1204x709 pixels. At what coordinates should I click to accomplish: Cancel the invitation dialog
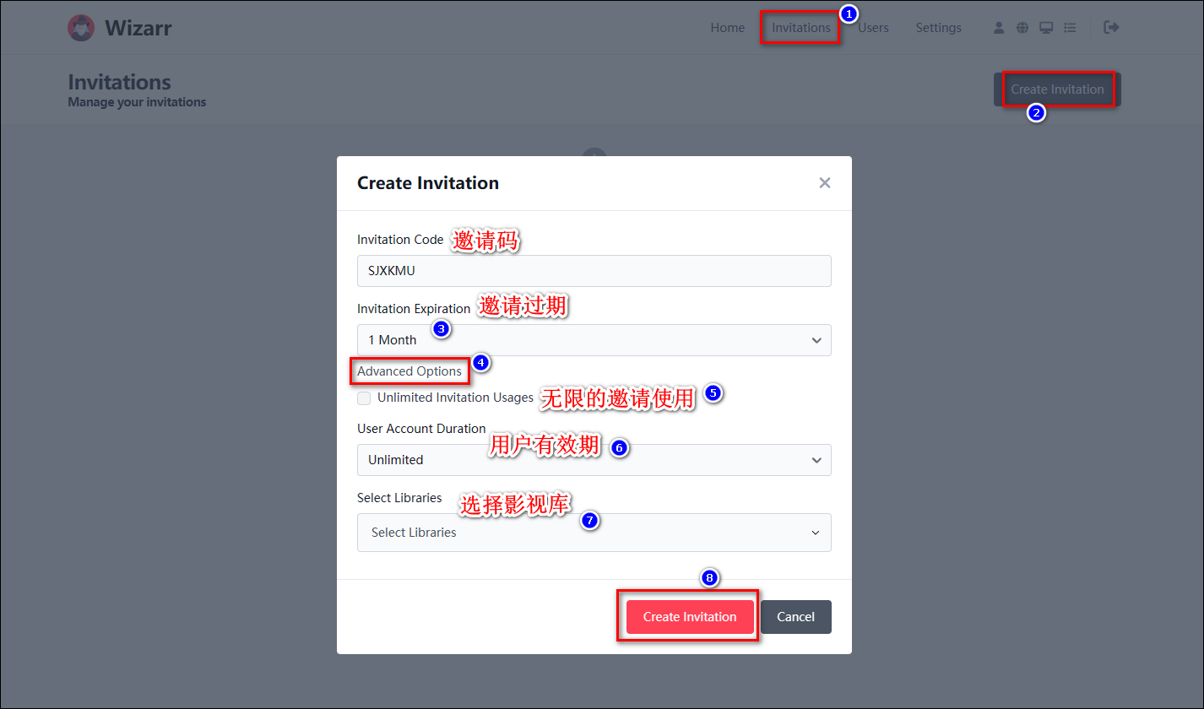tap(795, 617)
